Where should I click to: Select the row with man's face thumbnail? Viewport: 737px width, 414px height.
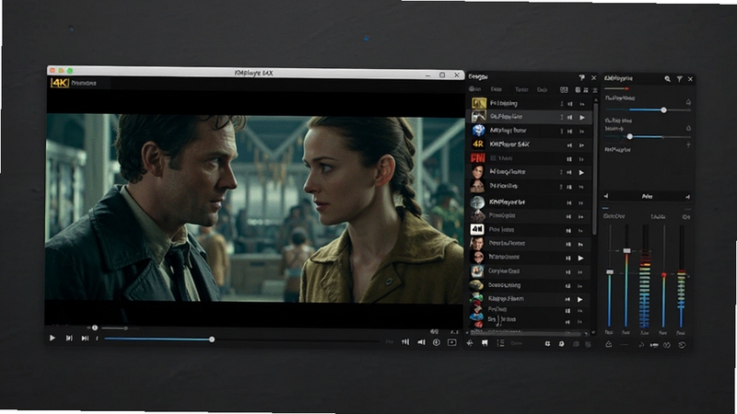click(x=530, y=243)
